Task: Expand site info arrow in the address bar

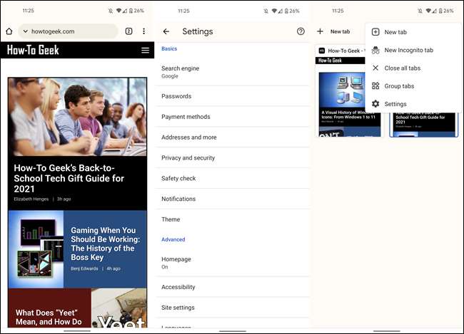Action: (x=25, y=31)
